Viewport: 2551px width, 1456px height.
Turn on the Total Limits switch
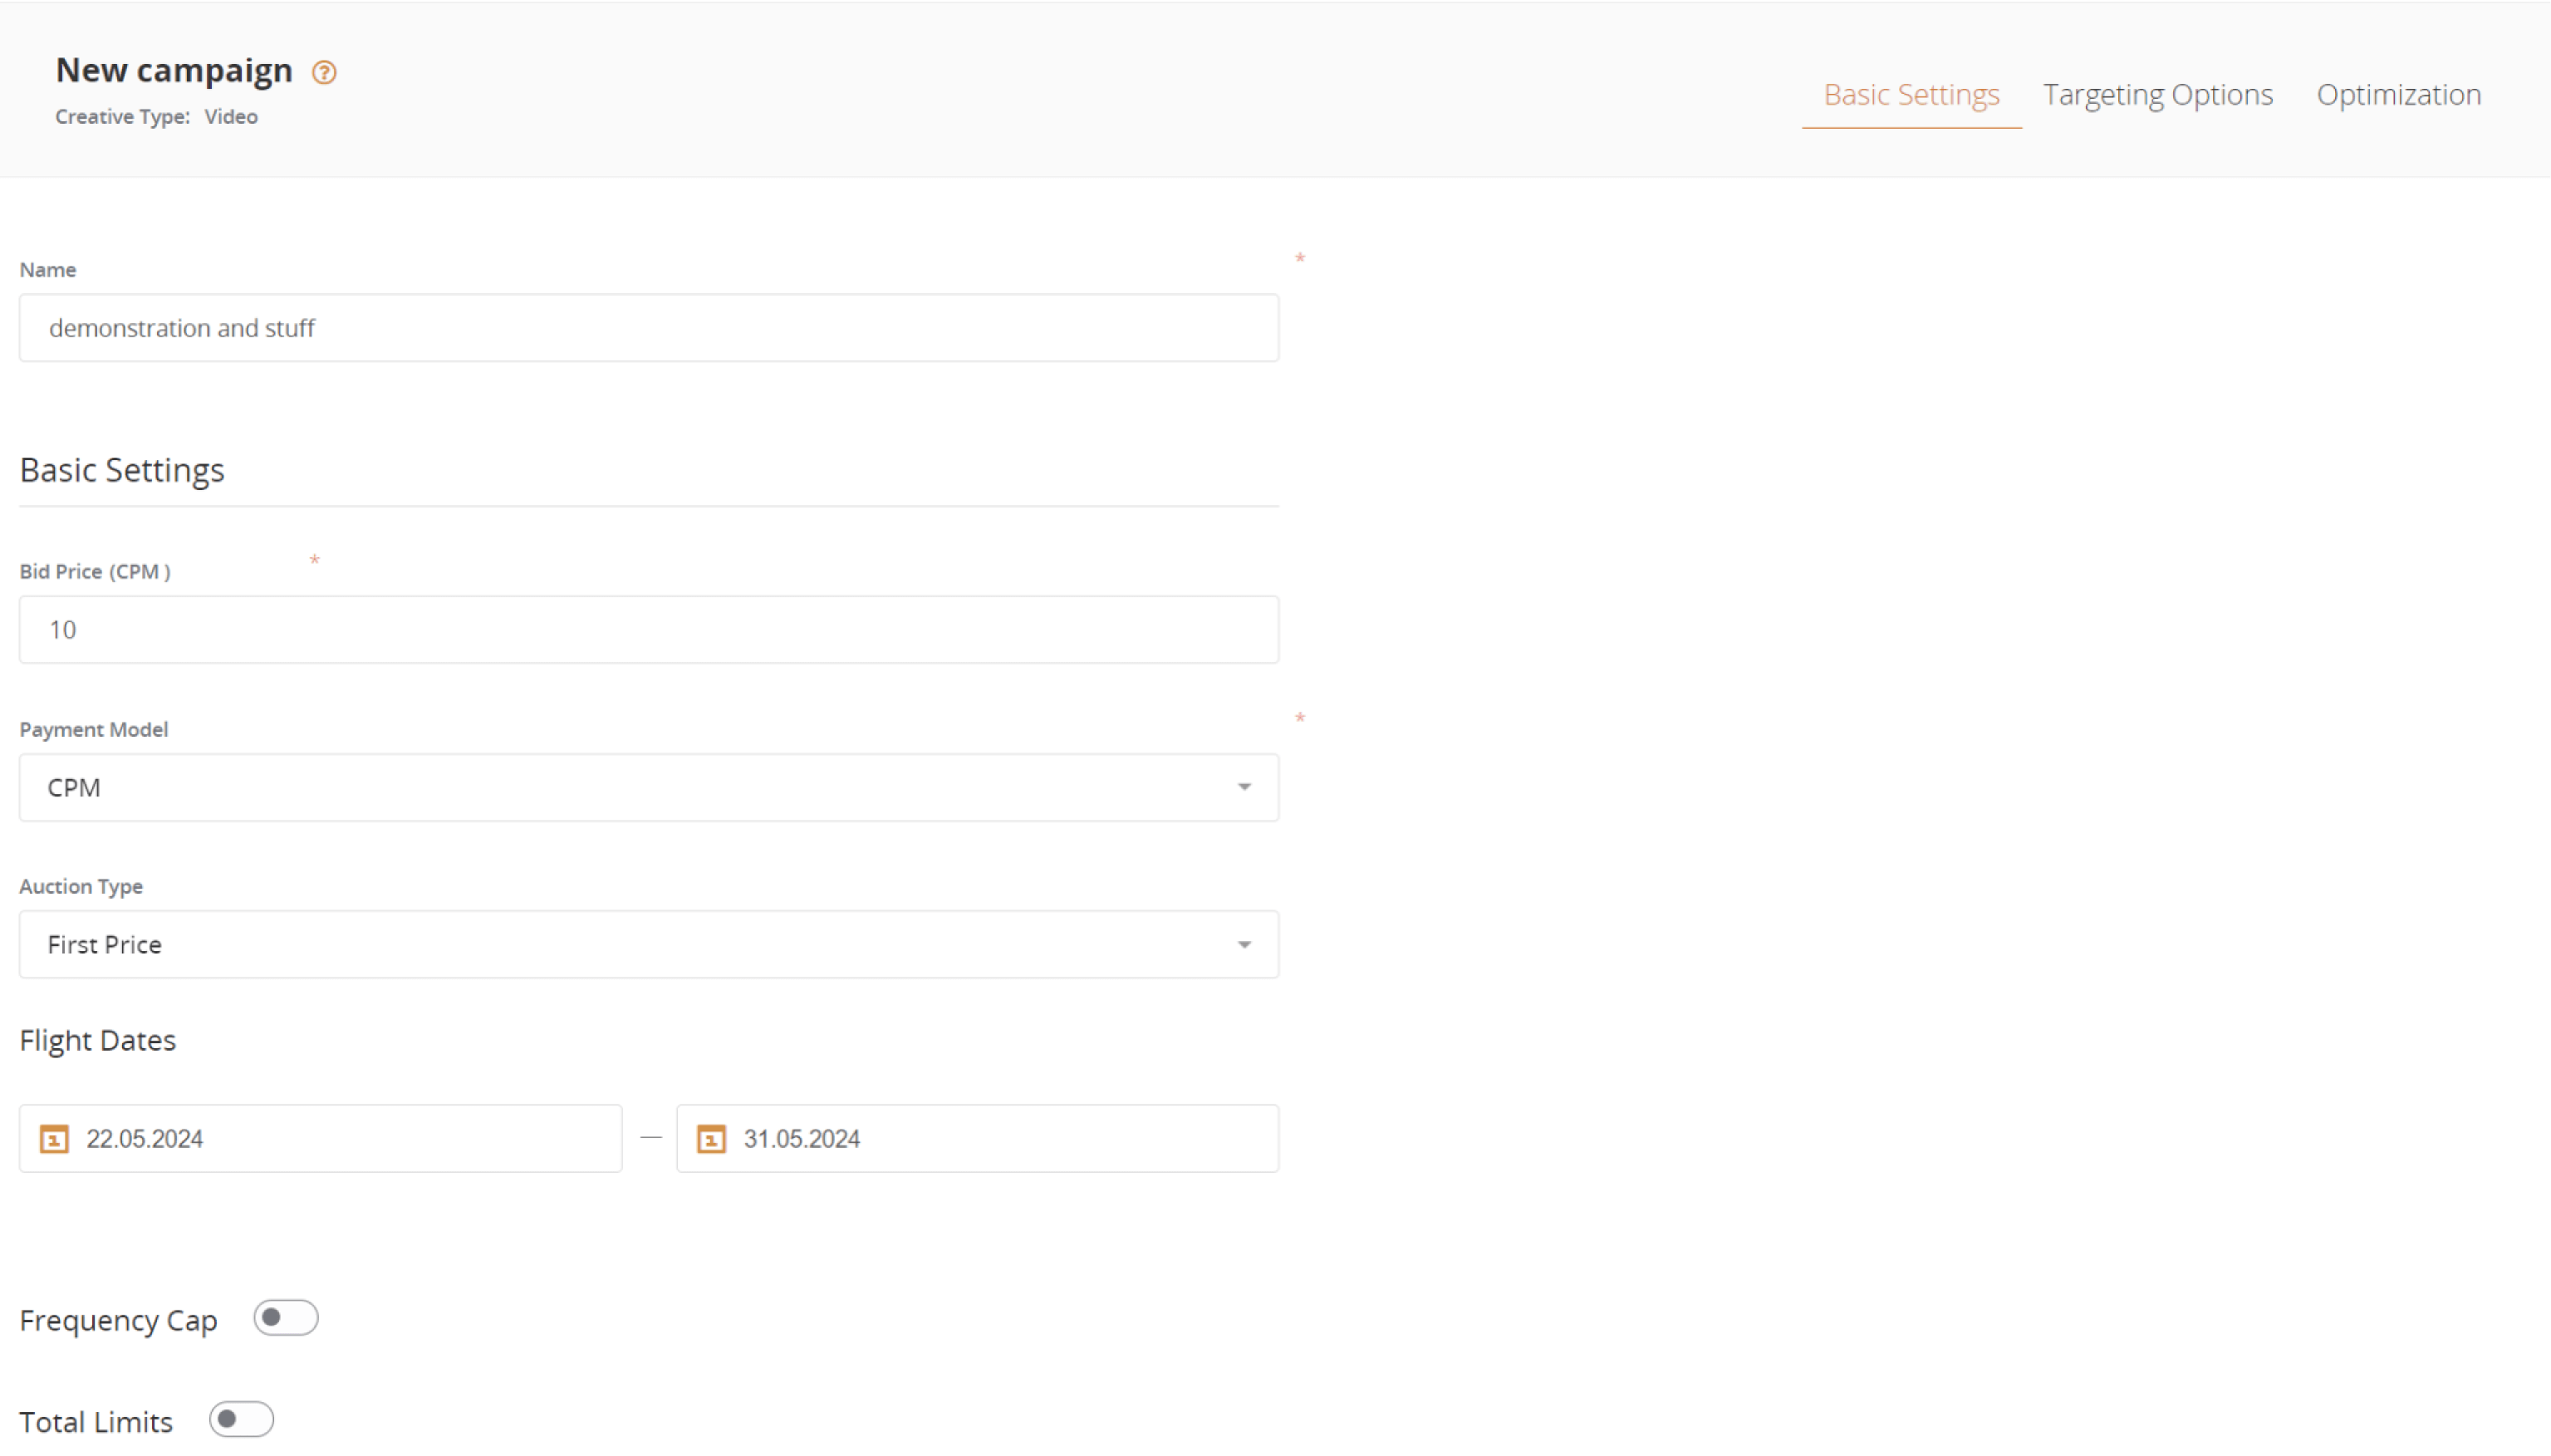click(x=241, y=1419)
